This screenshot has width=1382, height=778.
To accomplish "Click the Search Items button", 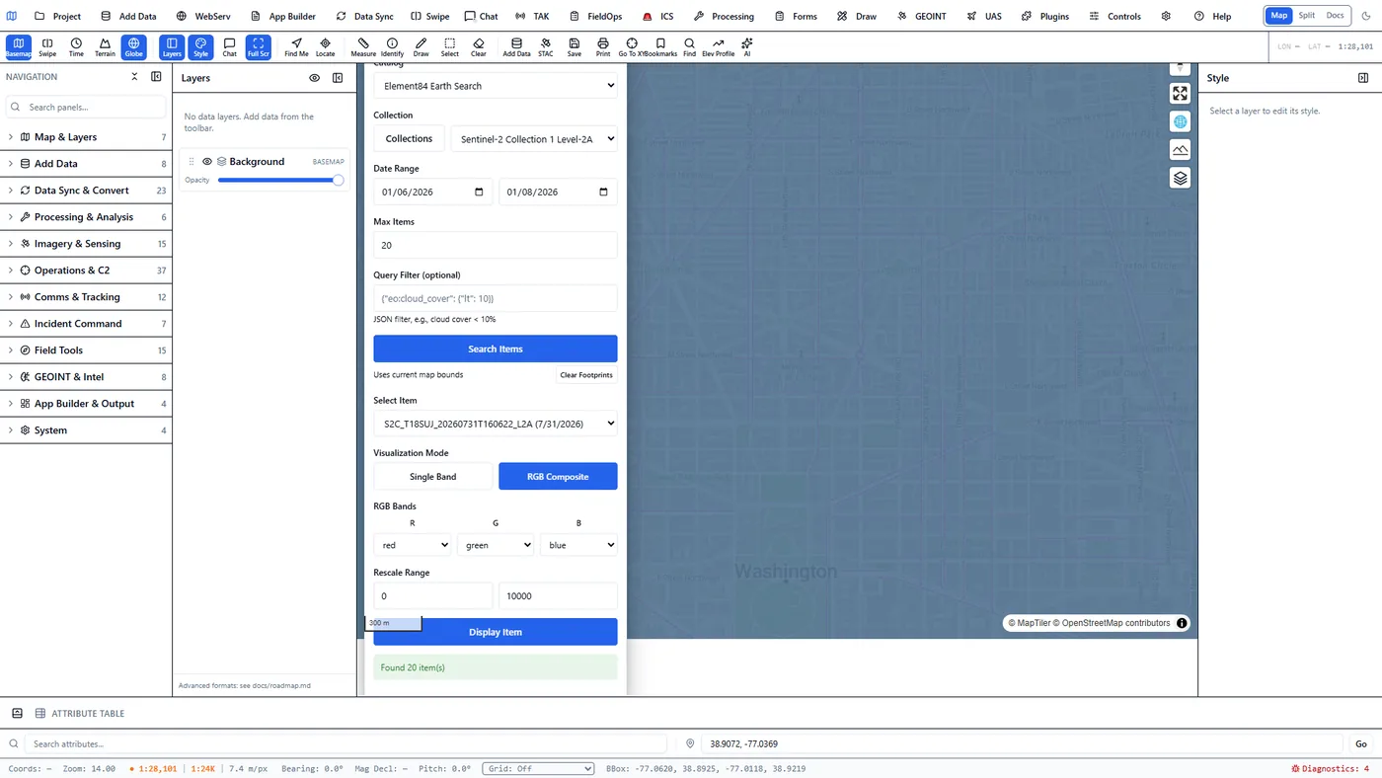I will (x=496, y=349).
